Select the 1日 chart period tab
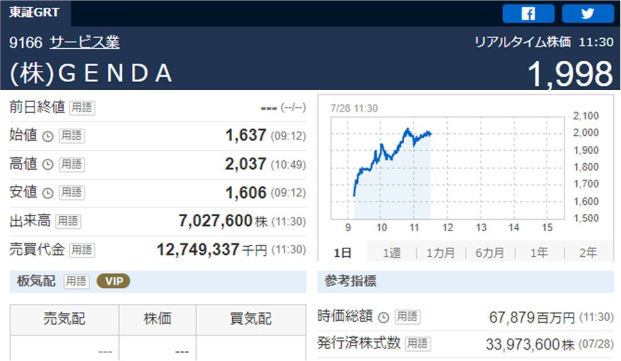Screen dimensions: 621x361 coord(342,253)
